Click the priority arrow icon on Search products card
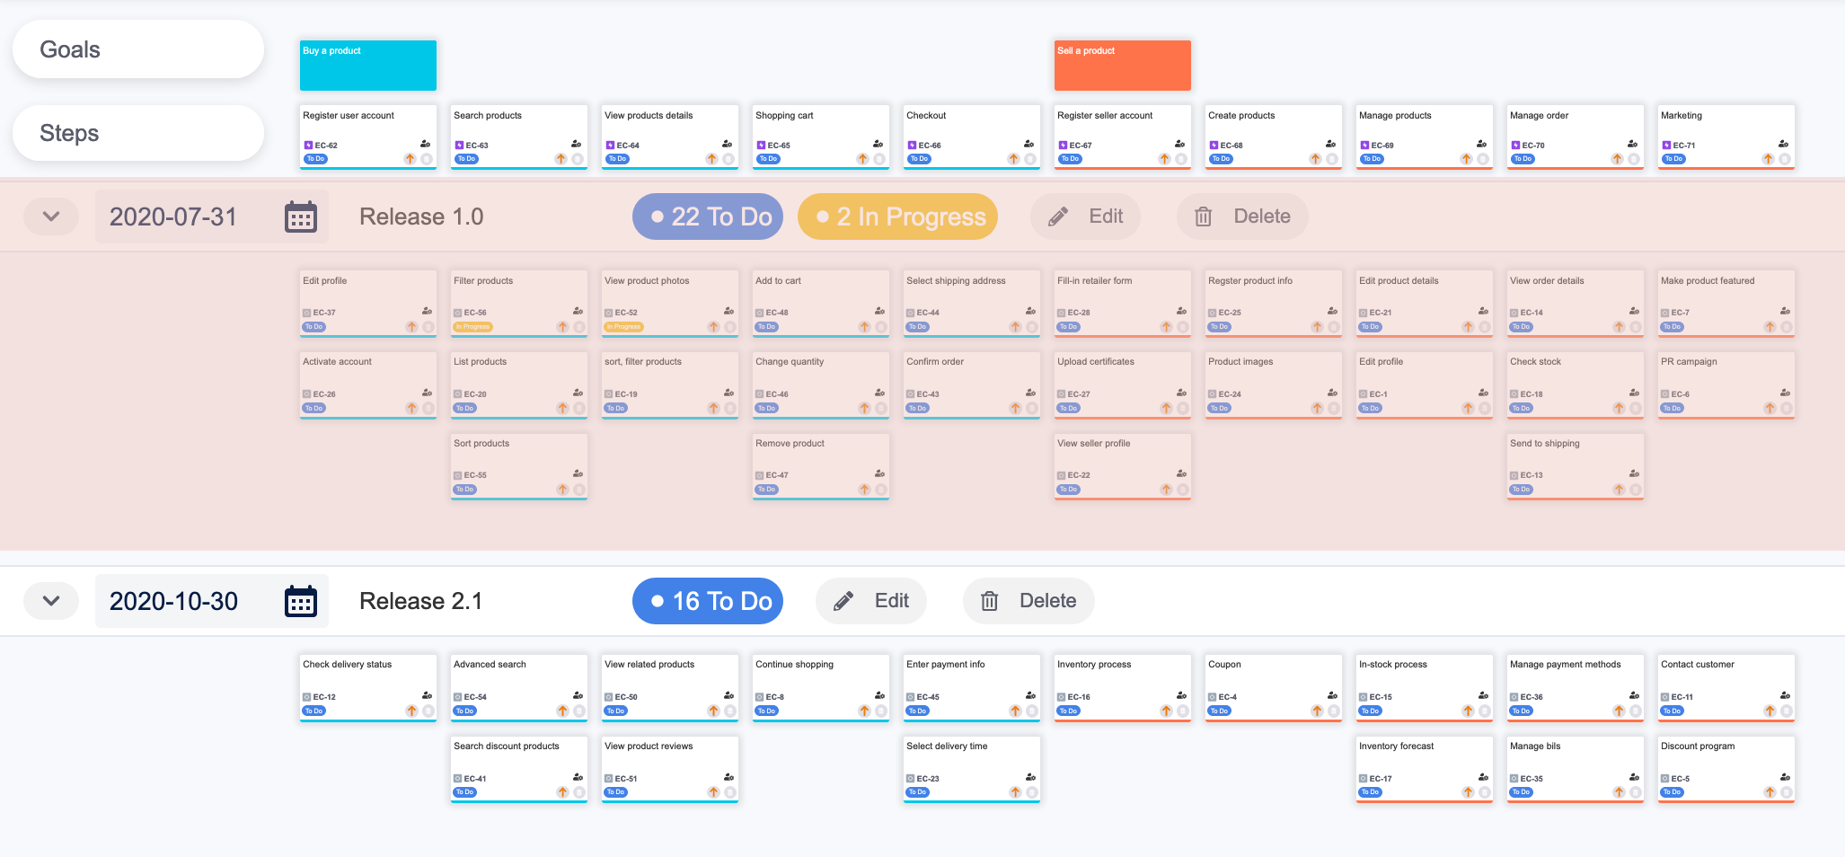Screen dimensions: 1845x857 coord(561,158)
